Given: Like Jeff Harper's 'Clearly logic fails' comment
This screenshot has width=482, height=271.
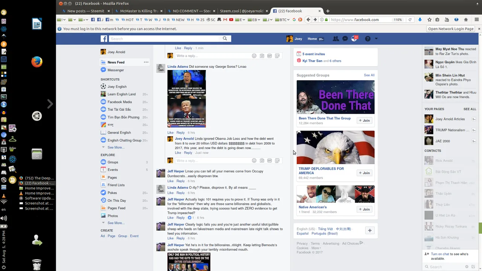Looking at the screenshot, I should [x=171, y=238].
